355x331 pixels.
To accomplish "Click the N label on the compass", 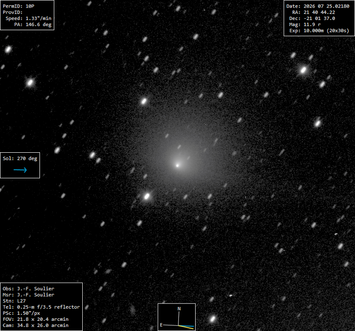I will tap(179, 309).
